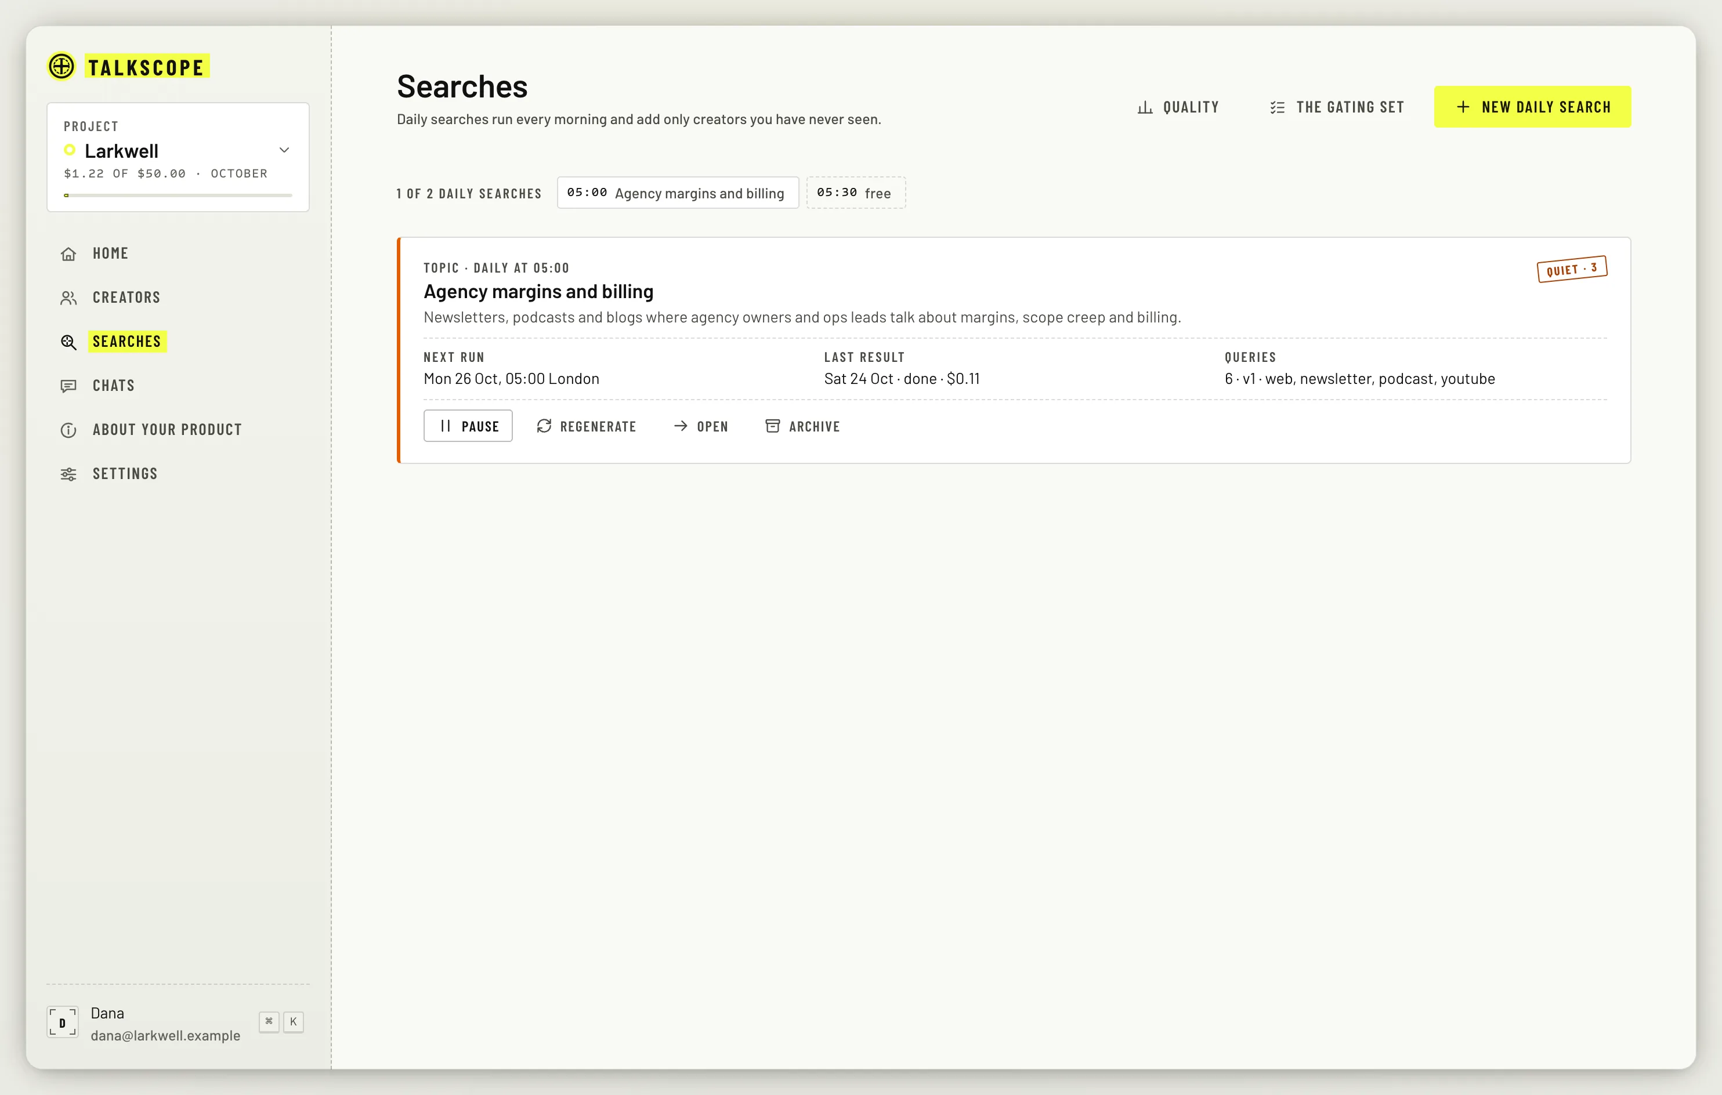The width and height of the screenshot is (1722, 1095).
Task: Click the Gating Set checklist icon
Action: pos(1278,107)
